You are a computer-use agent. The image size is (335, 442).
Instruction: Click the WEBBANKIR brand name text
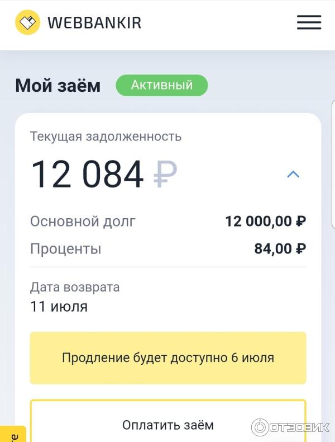[x=94, y=23]
